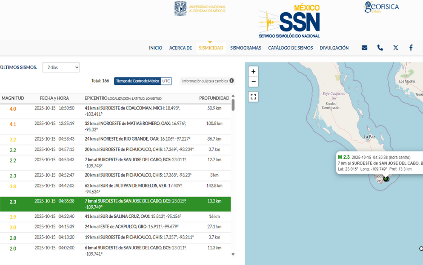This screenshot has width=423, height=265.
Task: Open the Acerca de menu
Action: click(x=180, y=48)
